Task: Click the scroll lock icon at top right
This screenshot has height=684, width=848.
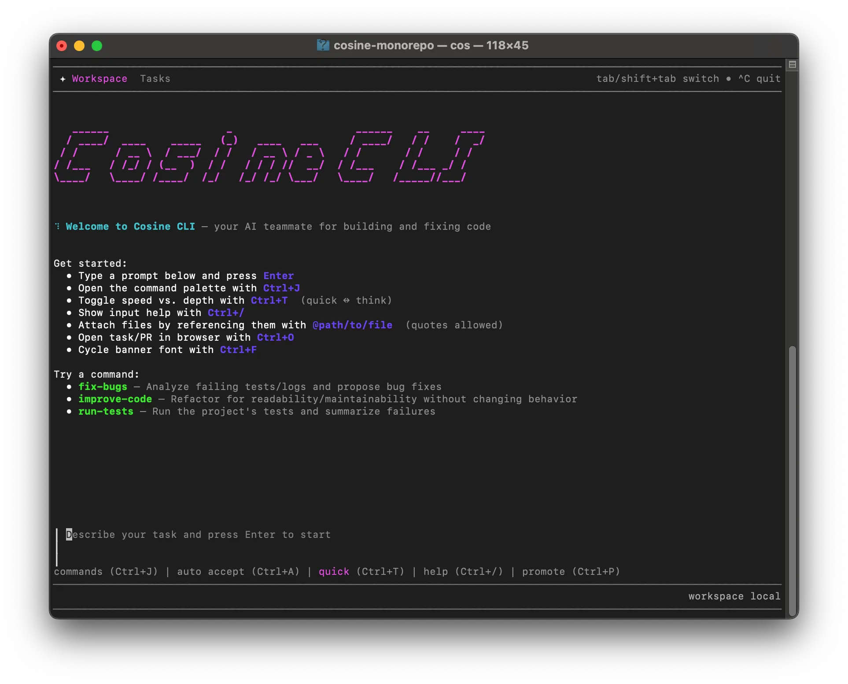Action: point(791,64)
